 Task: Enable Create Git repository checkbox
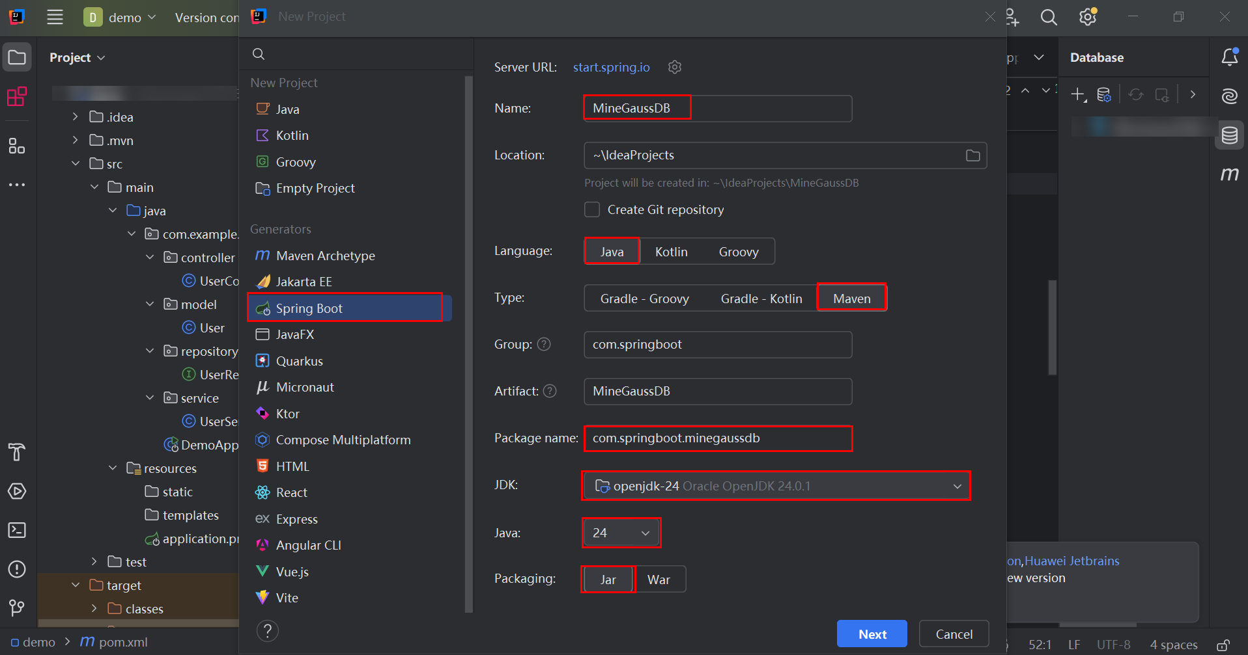click(x=592, y=209)
